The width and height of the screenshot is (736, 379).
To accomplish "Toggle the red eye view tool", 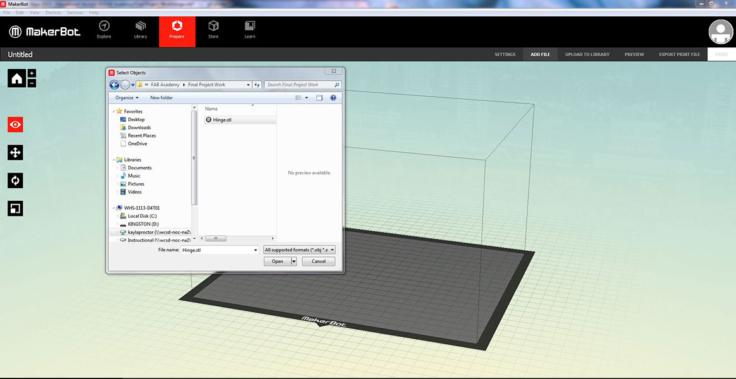I will 15,125.
